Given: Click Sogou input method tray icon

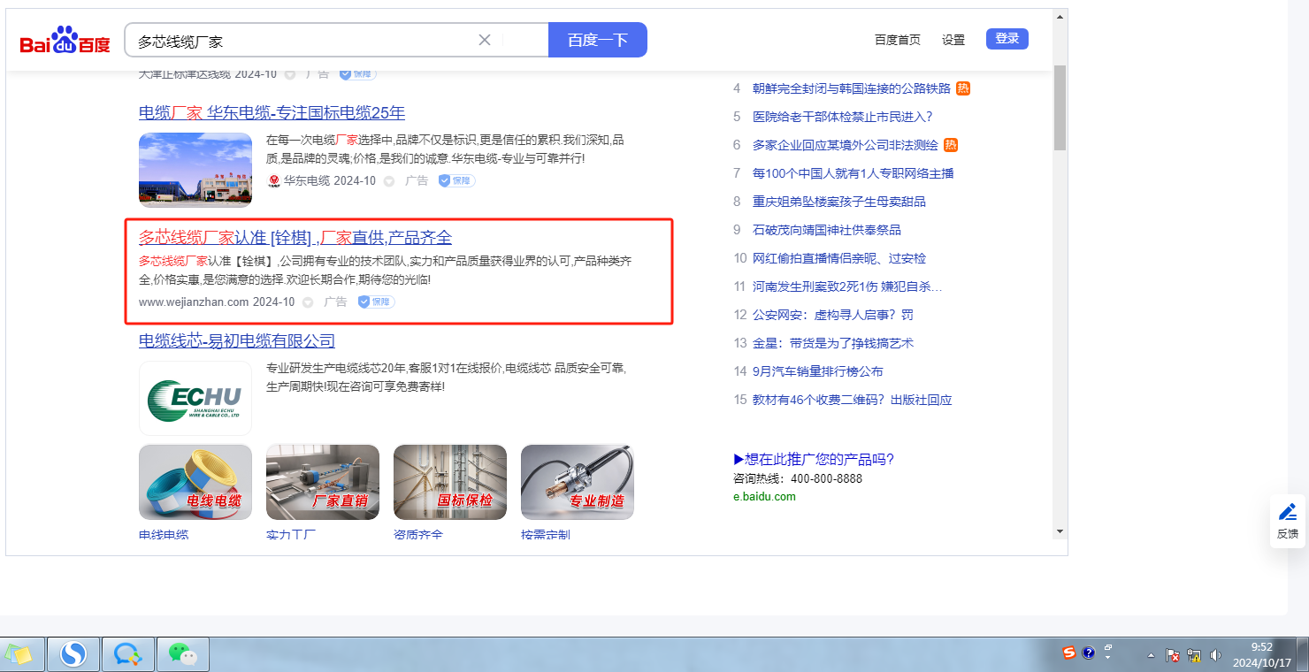Looking at the screenshot, I should pos(1069,653).
